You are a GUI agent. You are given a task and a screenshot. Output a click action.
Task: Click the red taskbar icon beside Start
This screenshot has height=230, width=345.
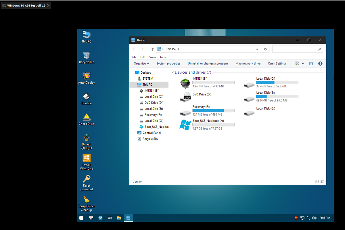tap(91, 218)
